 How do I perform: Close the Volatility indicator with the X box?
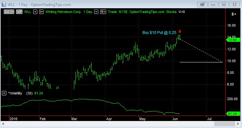point(4,93)
